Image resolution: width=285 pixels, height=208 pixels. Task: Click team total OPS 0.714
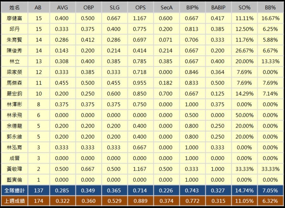pyautogui.click(x=140, y=191)
